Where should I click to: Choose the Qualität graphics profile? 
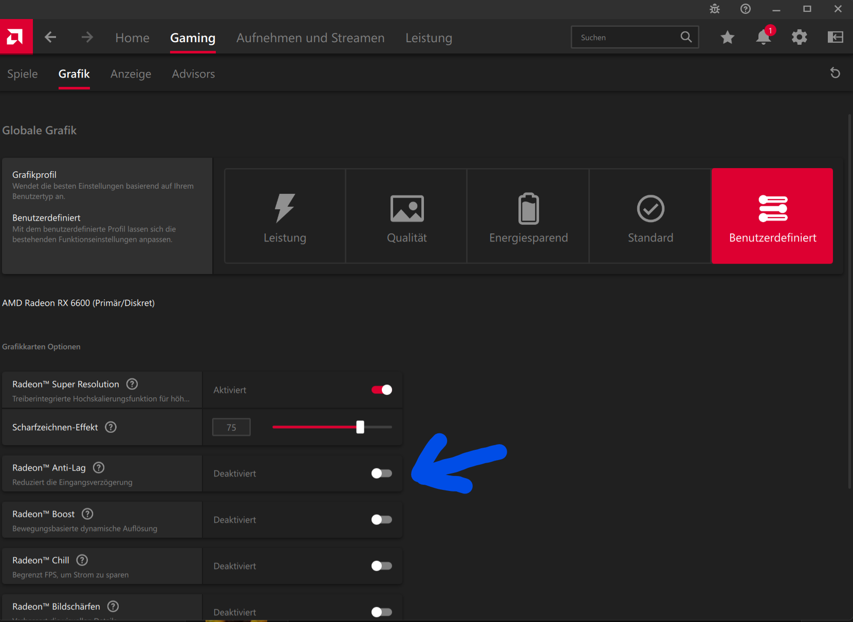[x=407, y=216]
